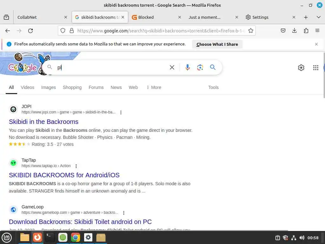Search by image with Google Lens icon
This screenshot has height=244, width=325.
coord(200,67)
